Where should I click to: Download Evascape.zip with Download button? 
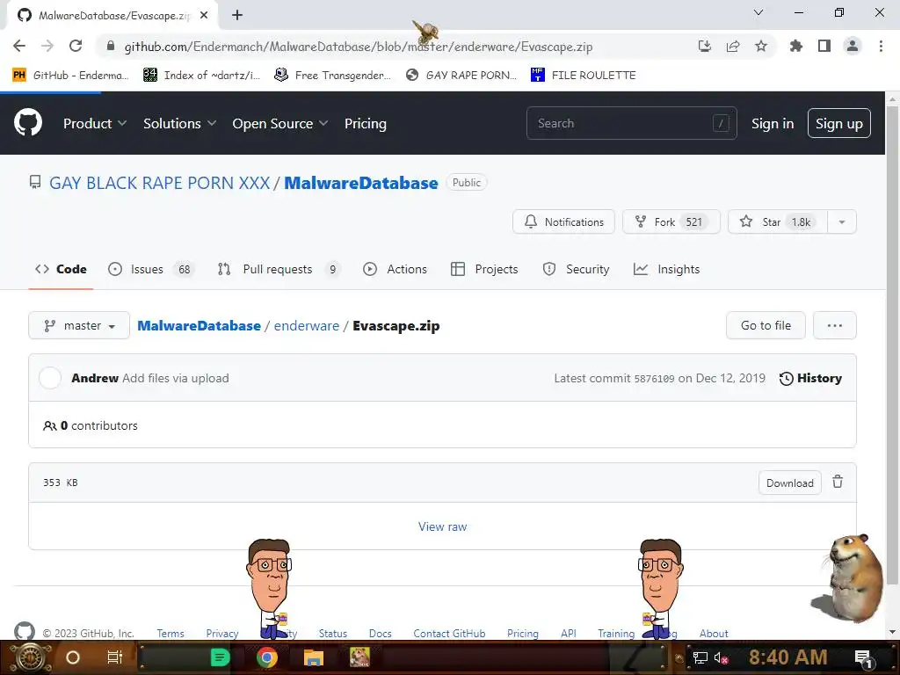click(790, 483)
